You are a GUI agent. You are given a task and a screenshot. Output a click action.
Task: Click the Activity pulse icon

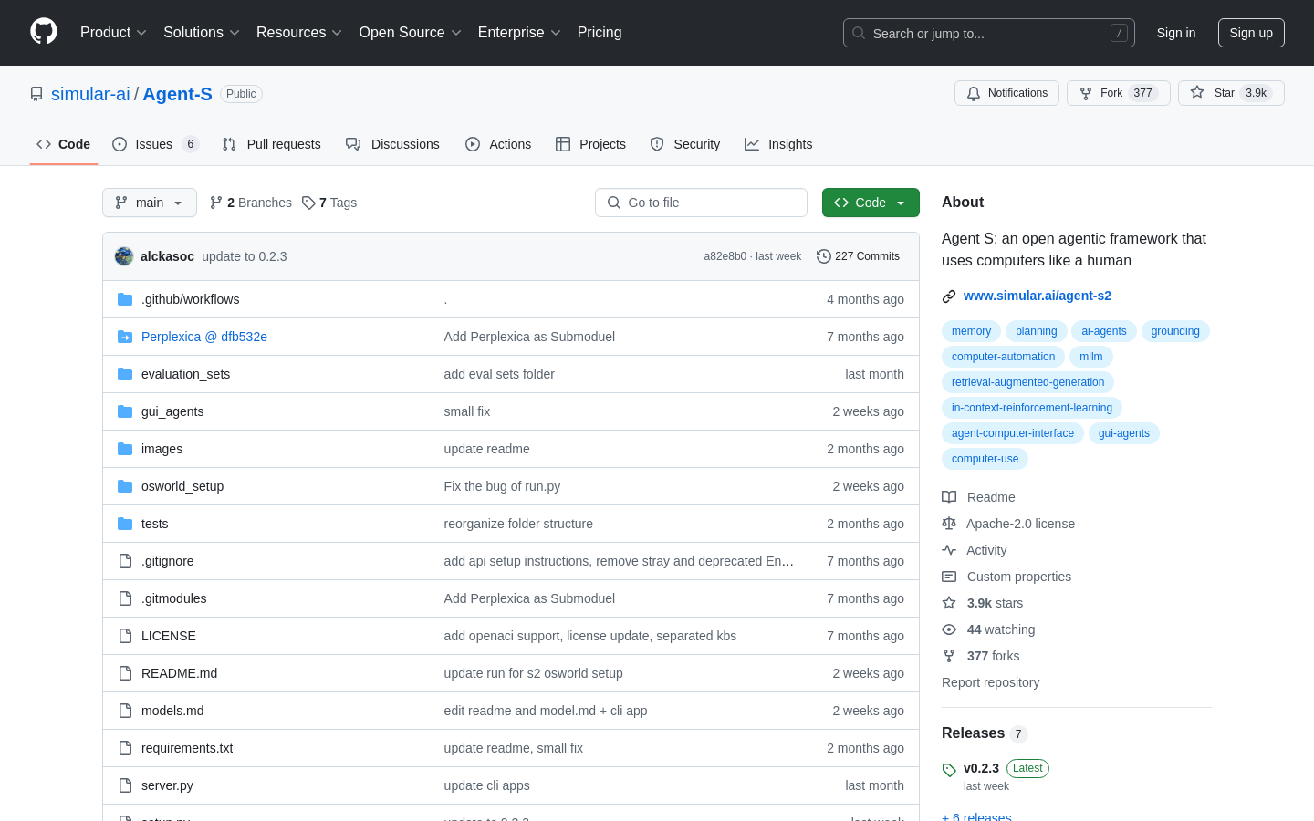pos(949,550)
